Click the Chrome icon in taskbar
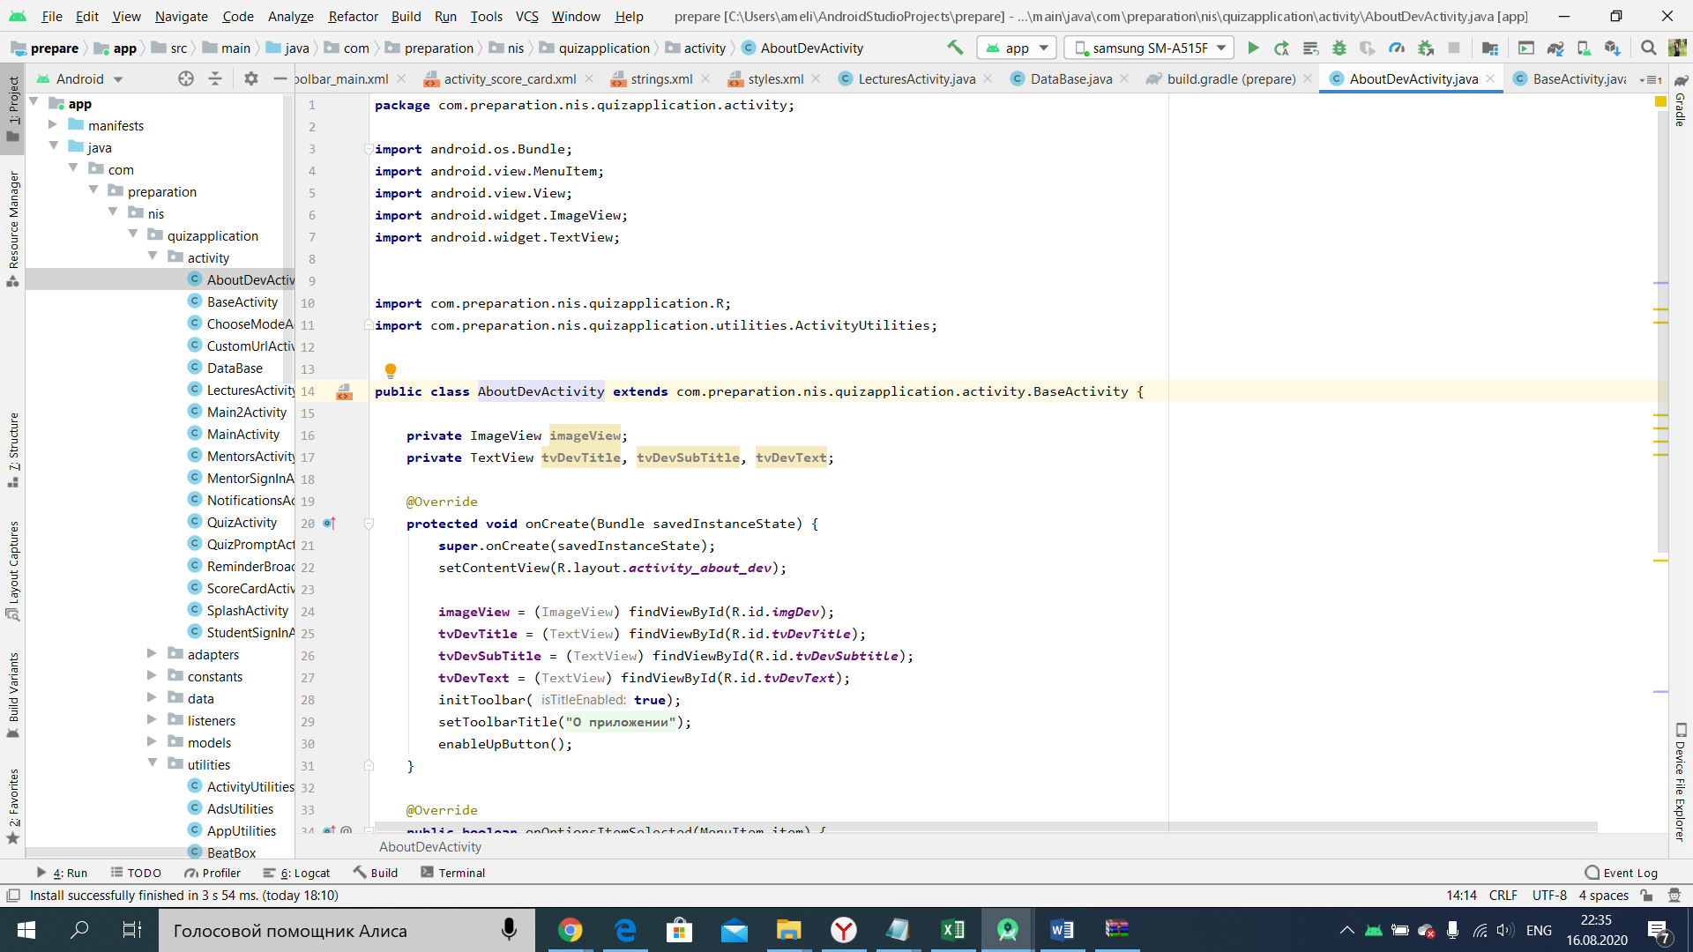Image resolution: width=1693 pixels, height=952 pixels. pyautogui.click(x=571, y=930)
